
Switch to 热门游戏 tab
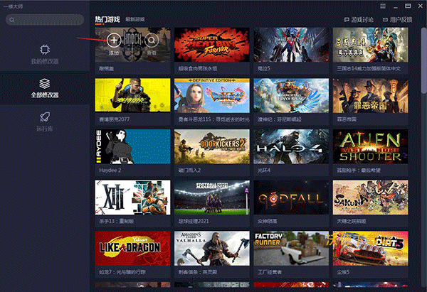[106, 19]
